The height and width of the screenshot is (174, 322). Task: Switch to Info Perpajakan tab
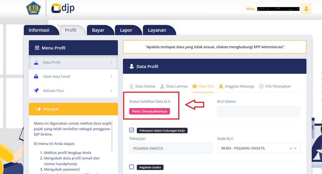[275, 86]
